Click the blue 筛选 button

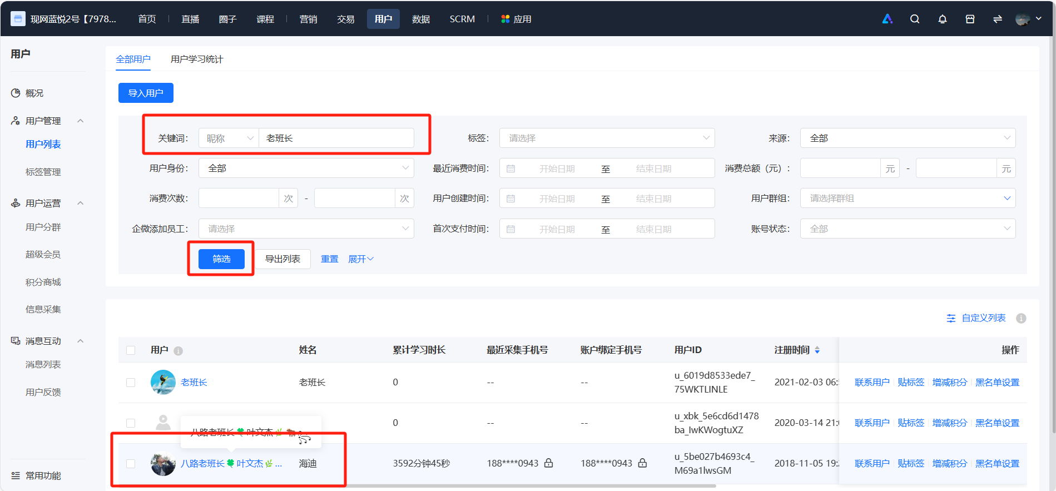[221, 259]
